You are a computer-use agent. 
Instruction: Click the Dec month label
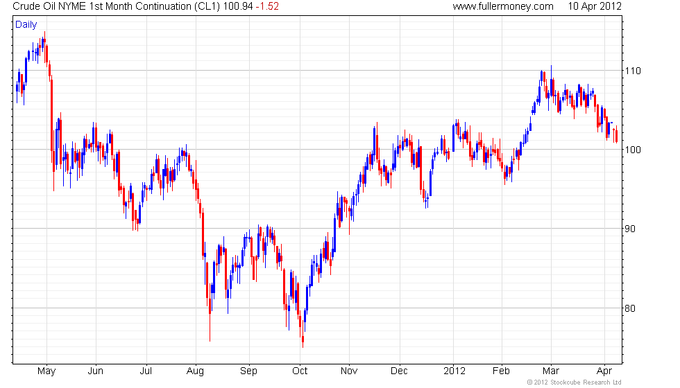[399, 371]
